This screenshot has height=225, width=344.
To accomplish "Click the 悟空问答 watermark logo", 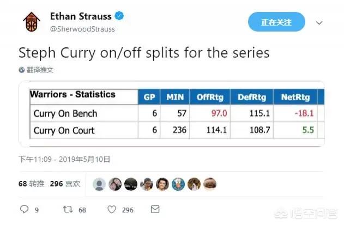I will tap(306, 214).
